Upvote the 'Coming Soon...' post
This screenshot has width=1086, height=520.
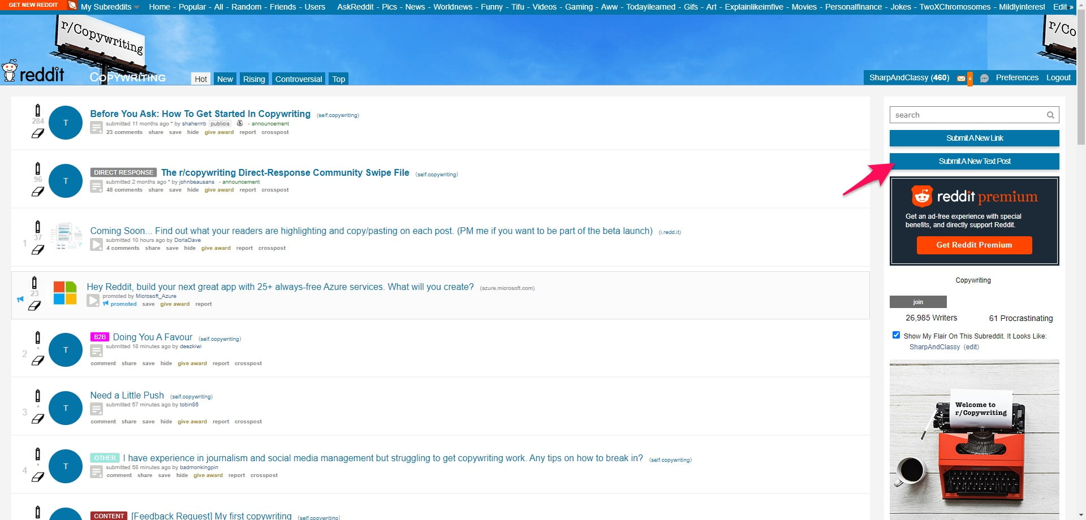click(38, 227)
